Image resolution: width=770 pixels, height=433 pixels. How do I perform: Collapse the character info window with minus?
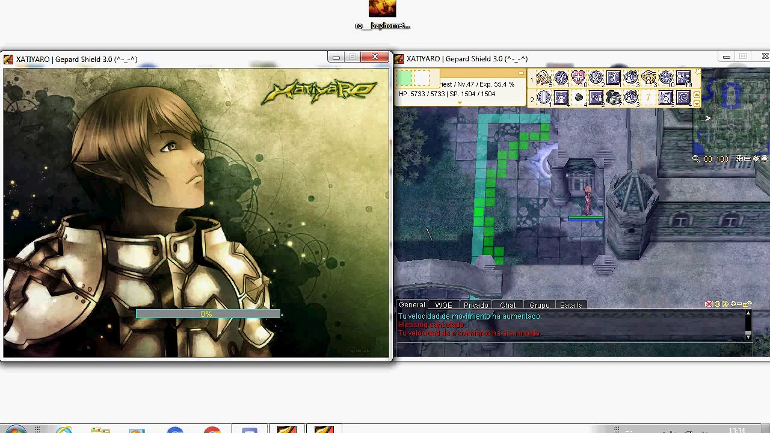pyautogui.click(x=521, y=73)
